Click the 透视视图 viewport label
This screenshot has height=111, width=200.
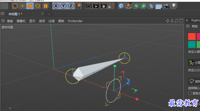click(7, 27)
